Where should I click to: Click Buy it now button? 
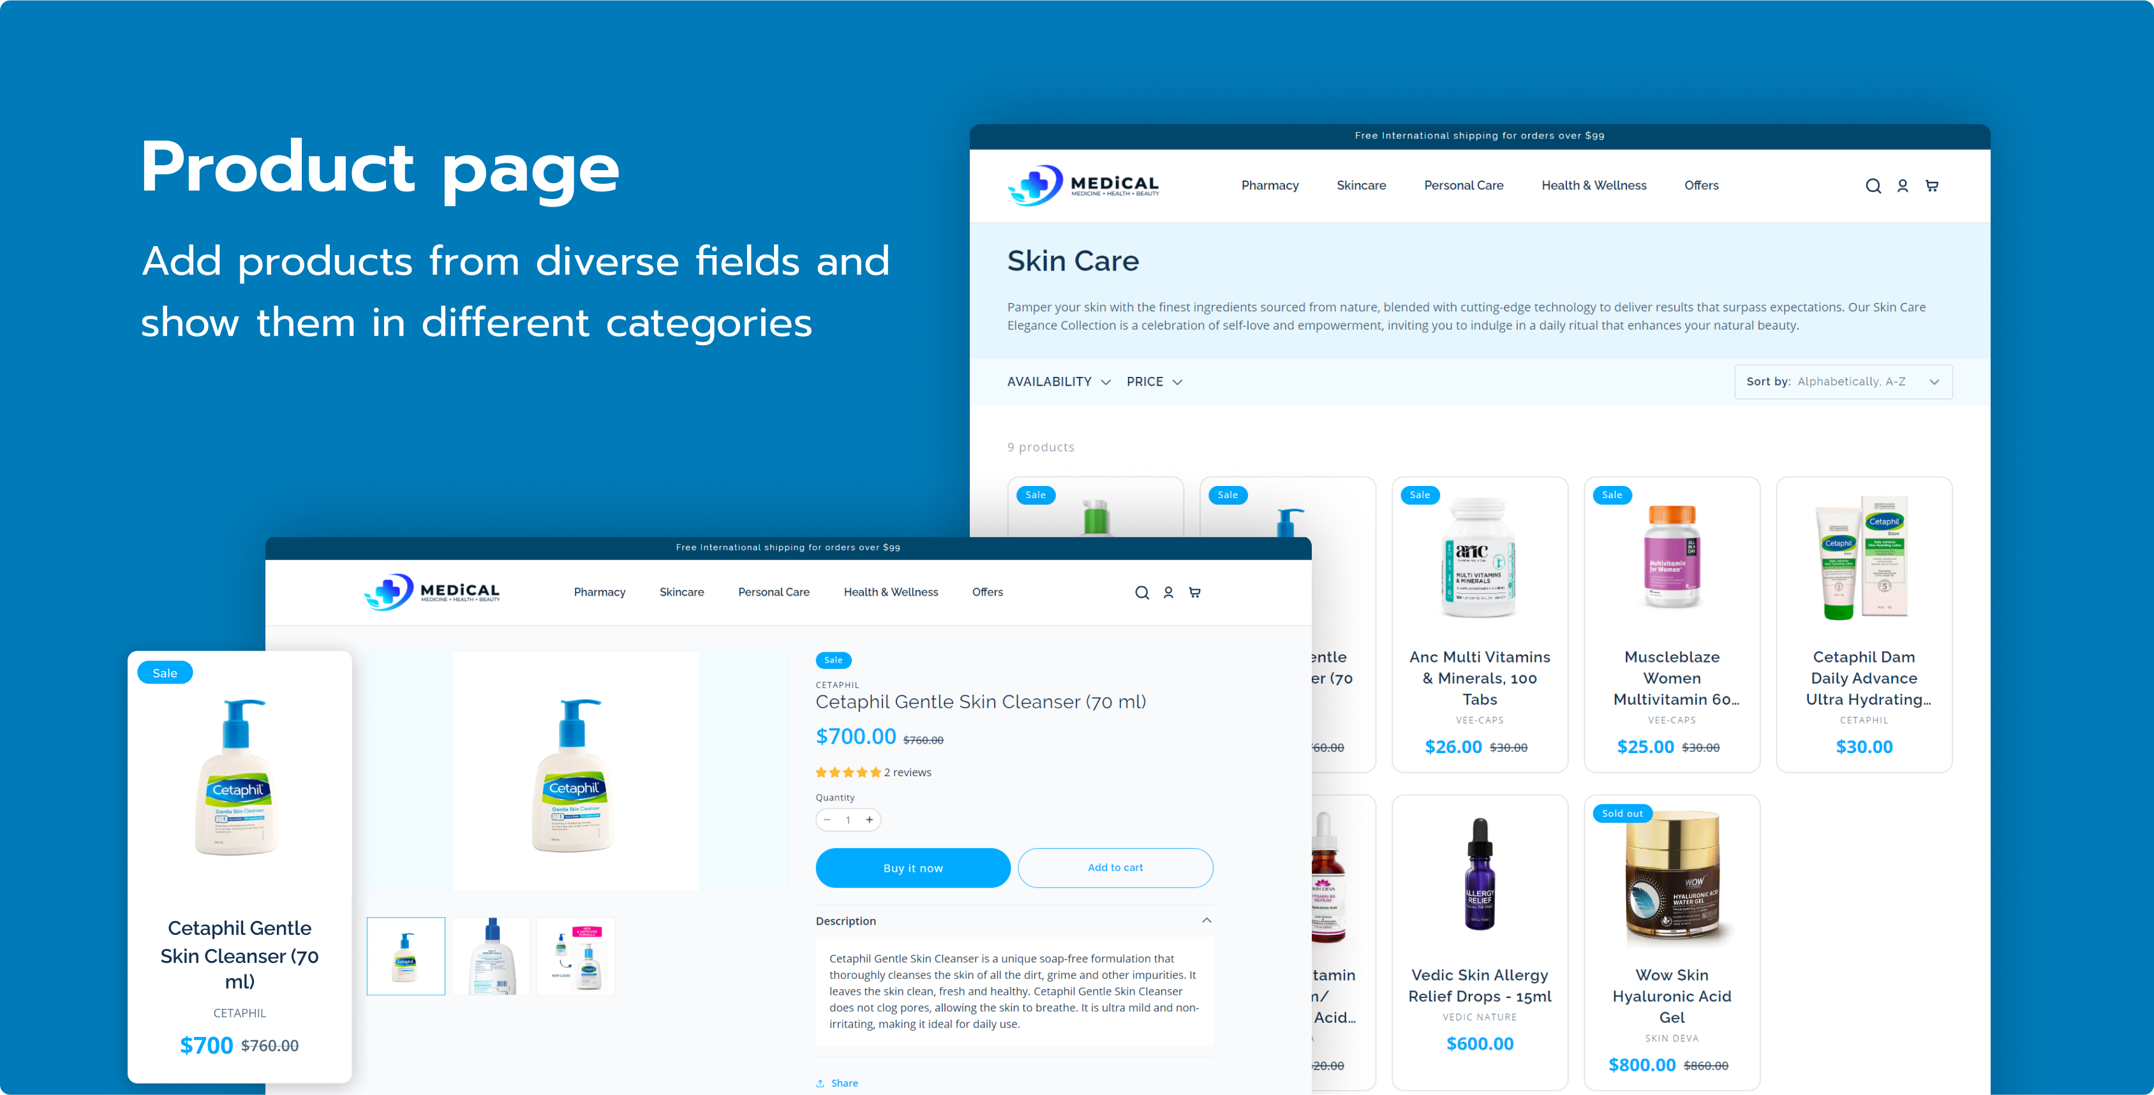(x=909, y=867)
